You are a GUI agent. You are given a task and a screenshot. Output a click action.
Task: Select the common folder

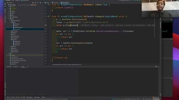[x=15, y=31]
